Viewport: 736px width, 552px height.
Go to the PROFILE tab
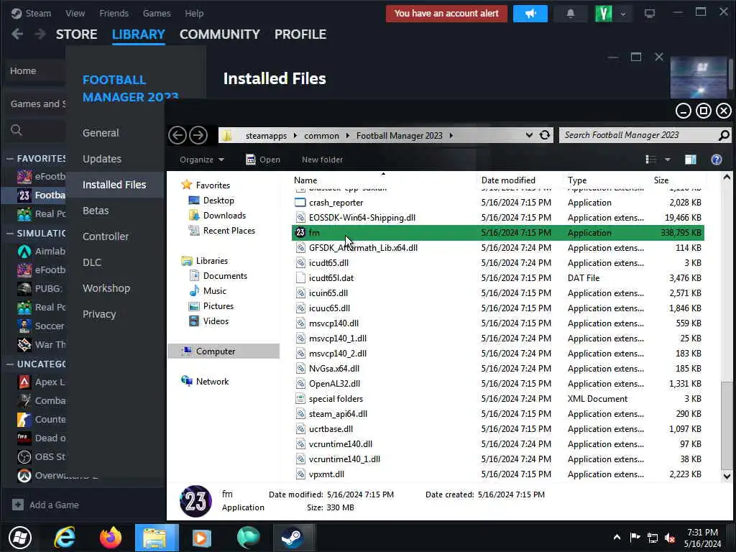[x=300, y=34]
